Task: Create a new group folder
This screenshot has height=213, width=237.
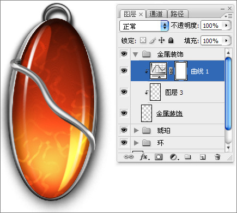Action: tap(188, 156)
